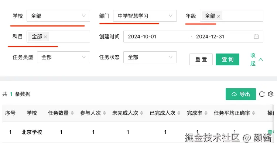Click the 重置 button
This screenshot has height=148, width=277.
point(201,59)
